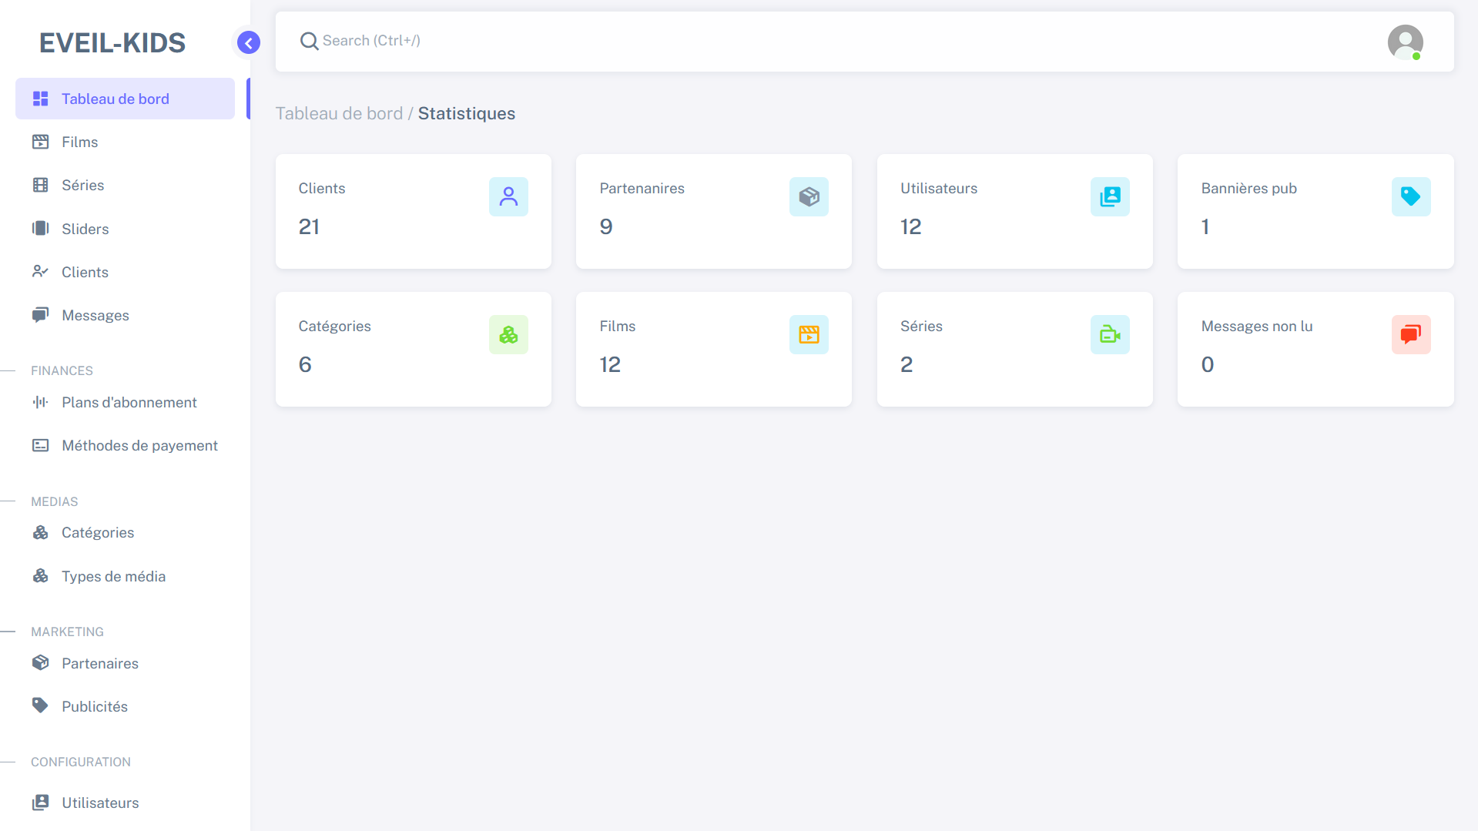Click the EVEIL-KIDS logo
Screen dimensions: 1478x831
point(112,43)
